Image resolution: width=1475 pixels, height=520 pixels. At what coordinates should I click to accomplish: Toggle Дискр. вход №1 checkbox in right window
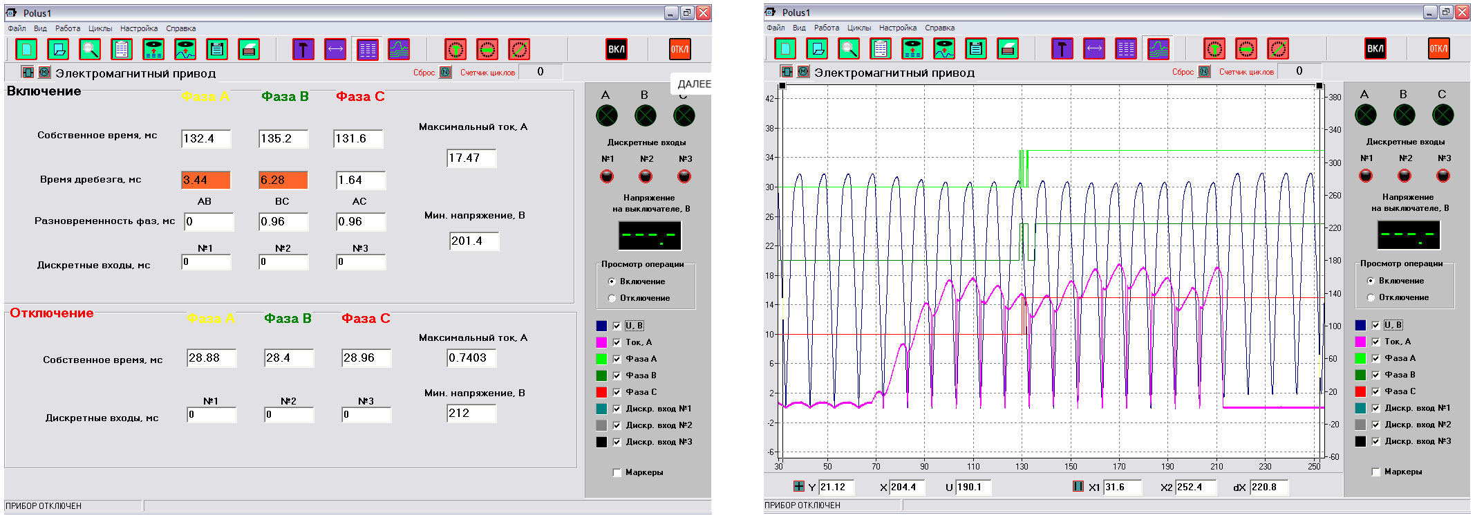tap(1375, 408)
